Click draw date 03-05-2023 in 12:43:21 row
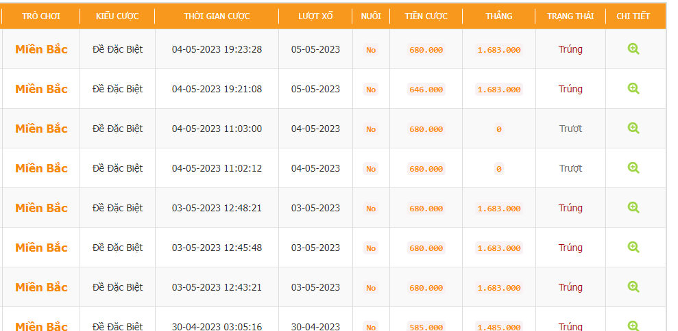 (x=315, y=287)
